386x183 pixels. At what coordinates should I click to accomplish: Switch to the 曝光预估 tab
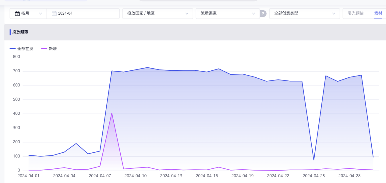click(x=356, y=13)
